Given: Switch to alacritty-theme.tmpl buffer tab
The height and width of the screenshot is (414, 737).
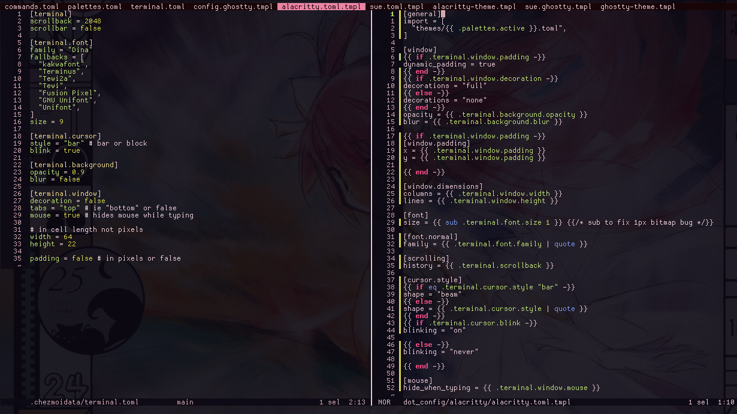Looking at the screenshot, I should (474, 7).
